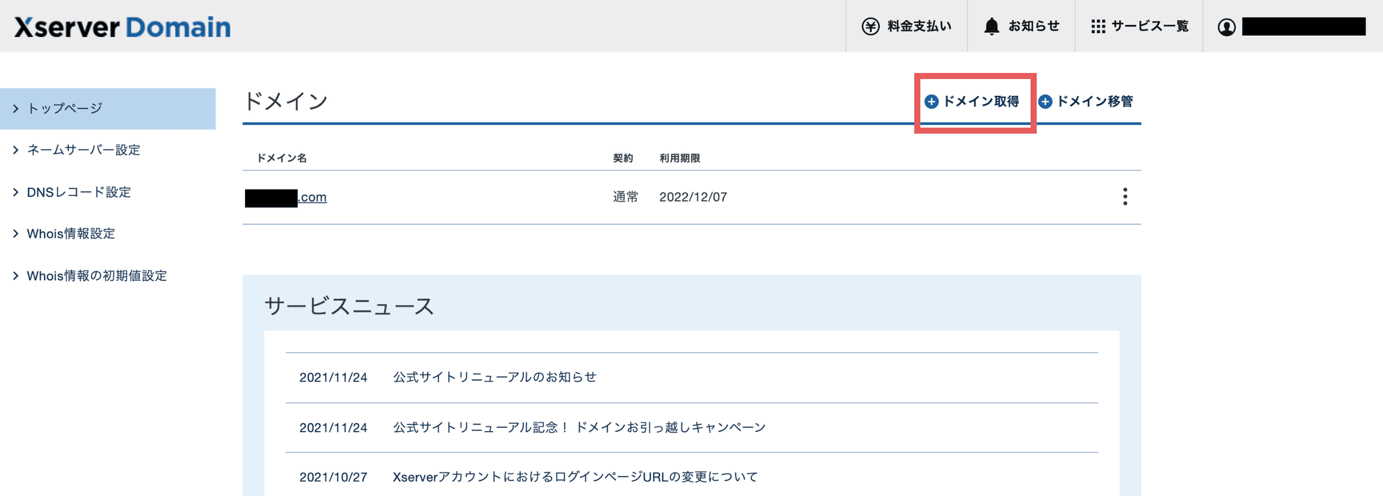Screen dimensions: 1383x496
Task: Click expiry date 2022/12/07
Action: coord(693,197)
